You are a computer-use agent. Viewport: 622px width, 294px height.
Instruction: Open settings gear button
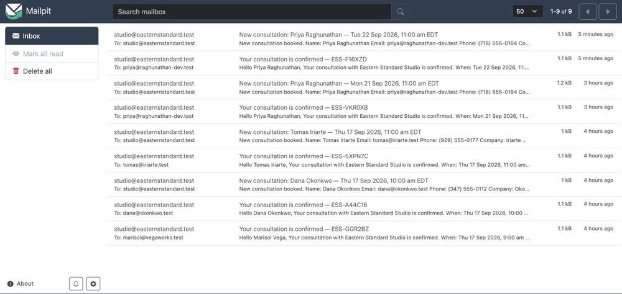click(93, 283)
